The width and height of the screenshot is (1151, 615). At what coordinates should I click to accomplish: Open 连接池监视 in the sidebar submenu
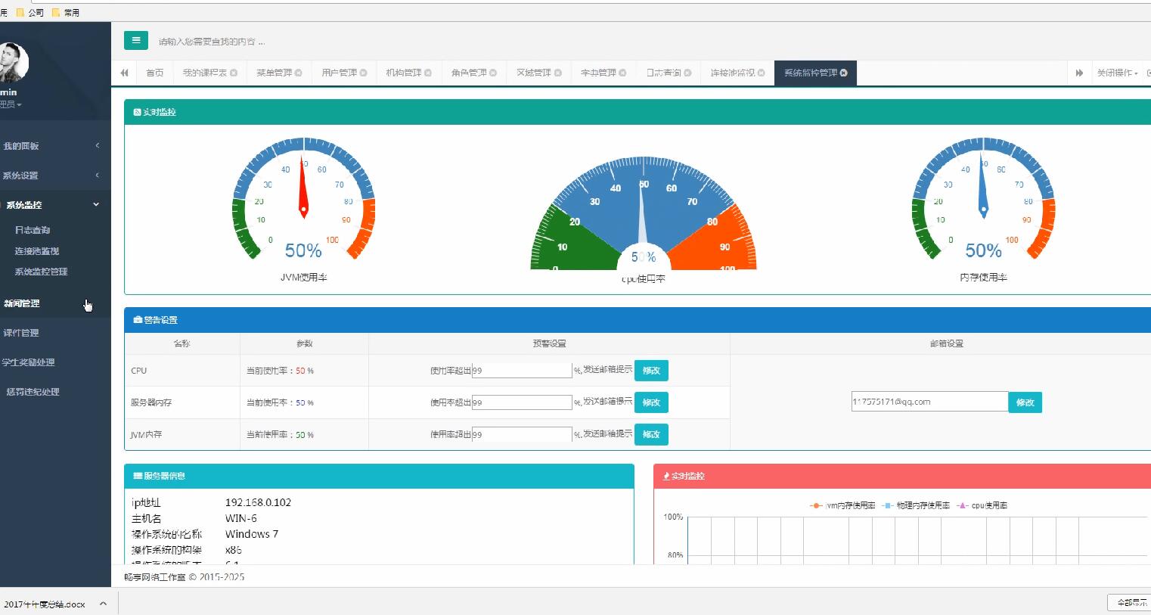[x=37, y=251]
